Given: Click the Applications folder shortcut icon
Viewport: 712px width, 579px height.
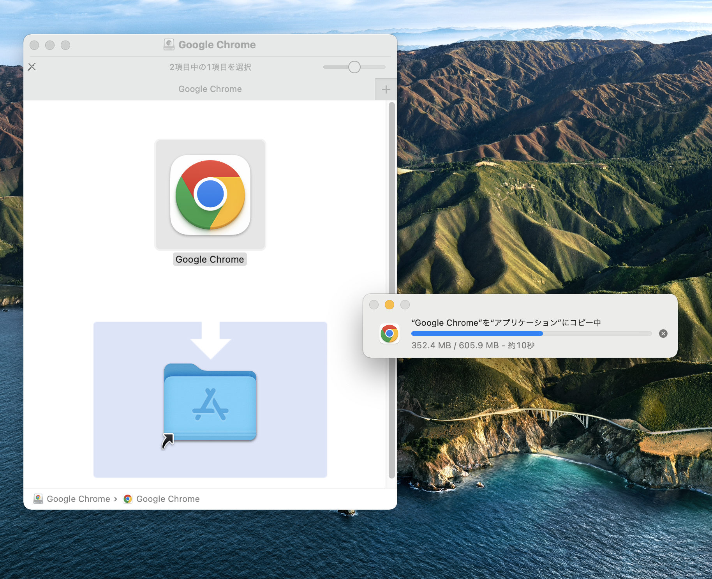Looking at the screenshot, I should coord(210,403).
